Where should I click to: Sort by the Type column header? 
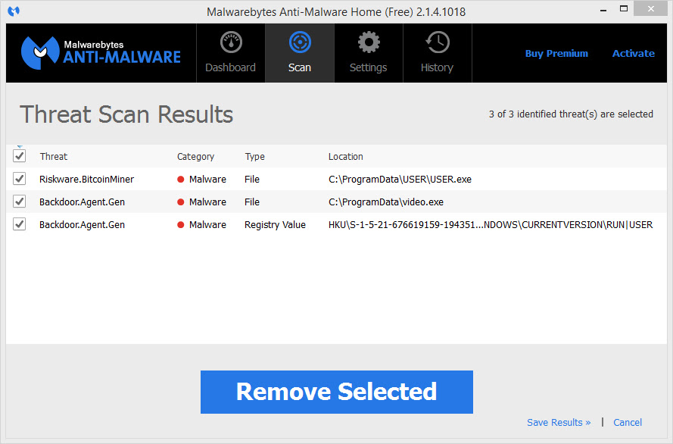(x=254, y=157)
